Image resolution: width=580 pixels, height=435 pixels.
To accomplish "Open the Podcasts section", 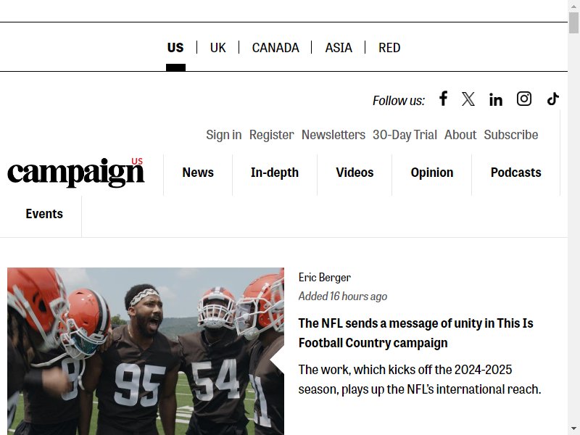I will click(x=516, y=173).
